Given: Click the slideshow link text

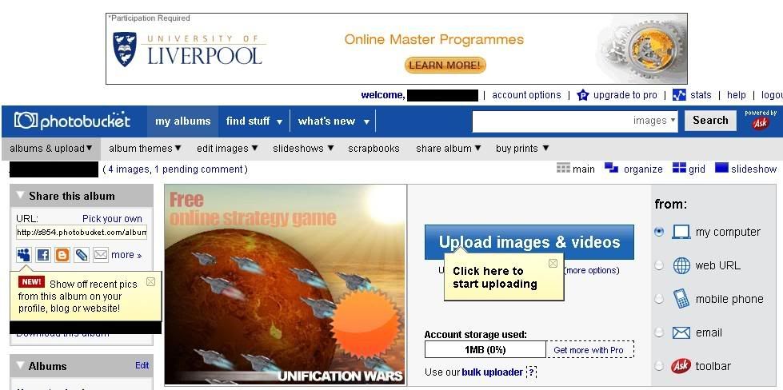Looking at the screenshot, I should click(x=753, y=169).
